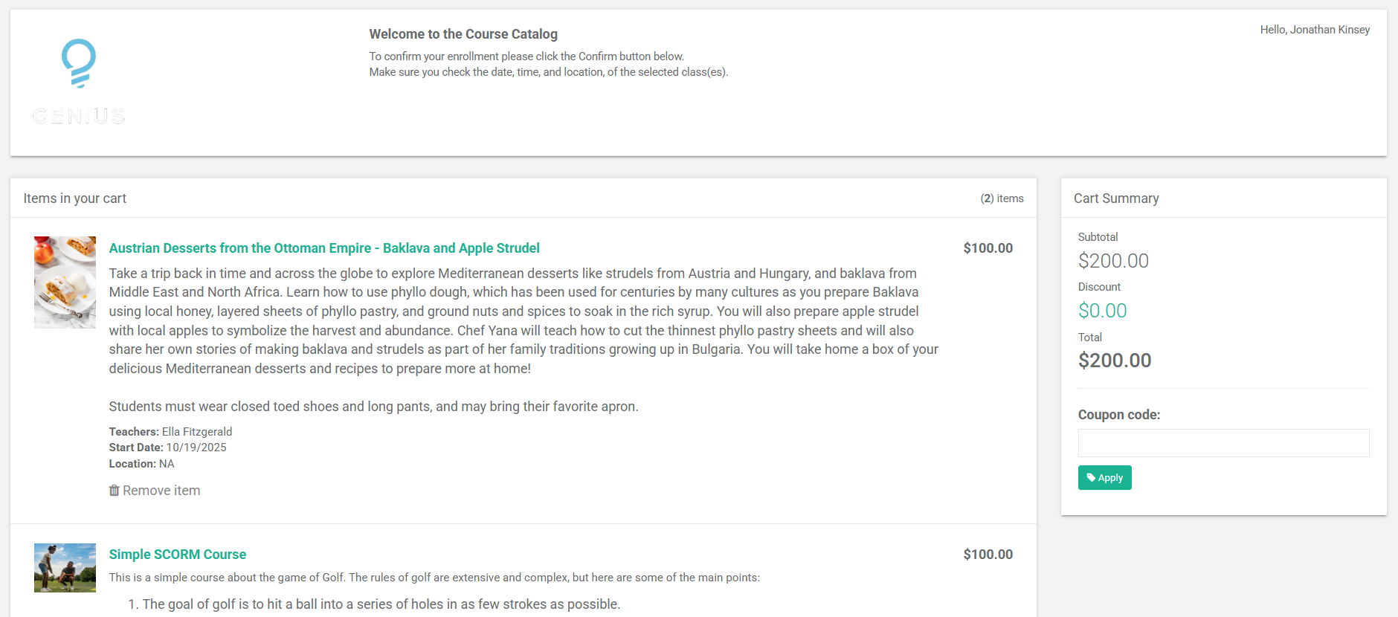Click the green $0.00 discount value
The width and height of the screenshot is (1398, 617).
pyautogui.click(x=1102, y=311)
